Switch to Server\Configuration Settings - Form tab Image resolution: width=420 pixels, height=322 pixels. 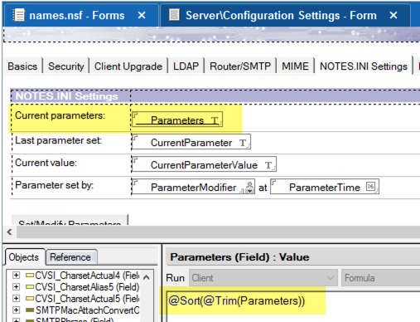tap(281, 16)
